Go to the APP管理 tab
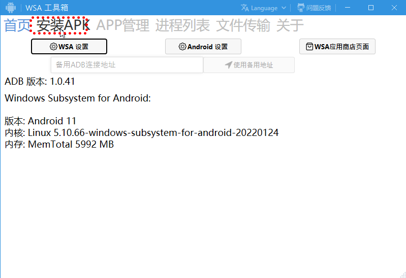This screenshot has height=278, width=406. click(123, 25)
